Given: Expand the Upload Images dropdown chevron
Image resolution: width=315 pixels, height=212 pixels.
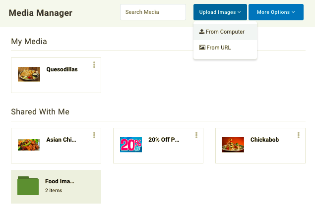Looking at the screenshot, I should (239, 12).
